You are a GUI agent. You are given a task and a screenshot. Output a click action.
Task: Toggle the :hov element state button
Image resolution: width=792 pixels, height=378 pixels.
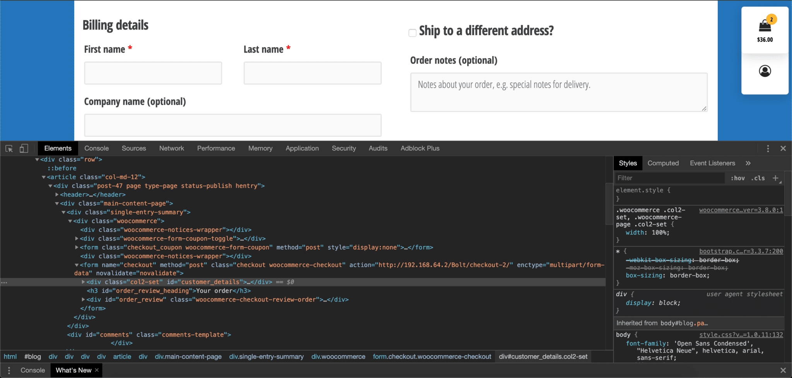click(738, 178)
